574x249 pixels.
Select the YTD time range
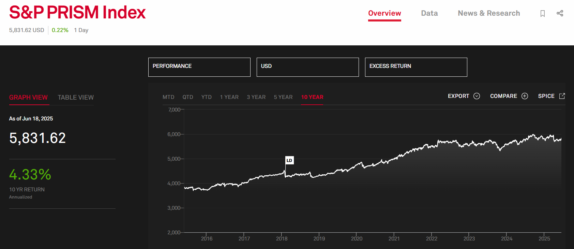point(207,97)
